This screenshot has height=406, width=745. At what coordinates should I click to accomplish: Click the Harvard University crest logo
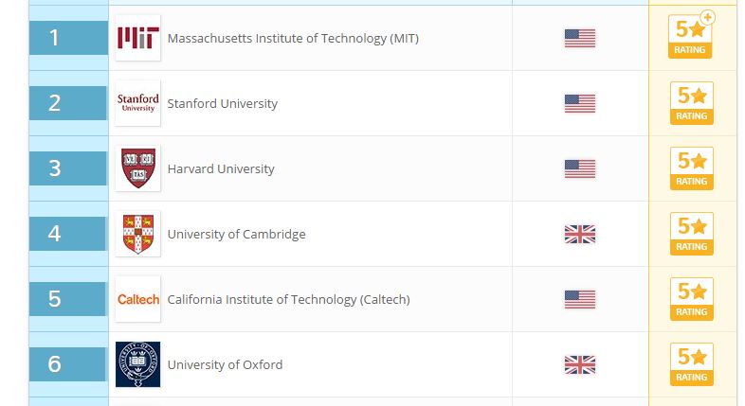tap(137, 168)
